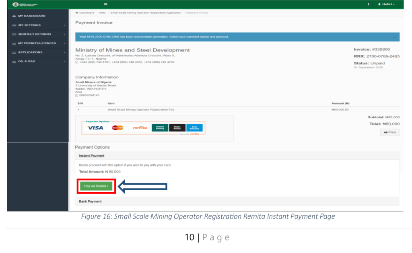The image size is (412, 253).
Task: Click the fullscreen arrows icon in header
Action: tap(368, 4)
